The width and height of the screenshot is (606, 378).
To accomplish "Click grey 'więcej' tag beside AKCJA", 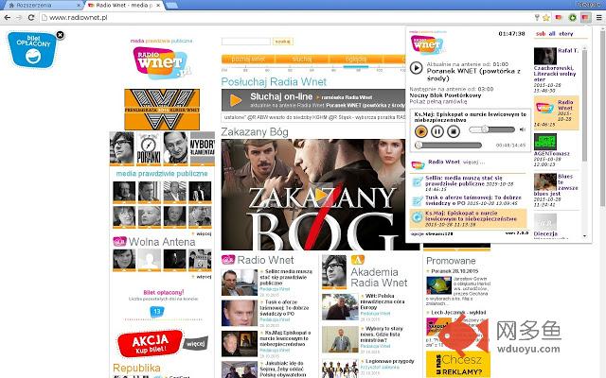I will coord(195,343).
